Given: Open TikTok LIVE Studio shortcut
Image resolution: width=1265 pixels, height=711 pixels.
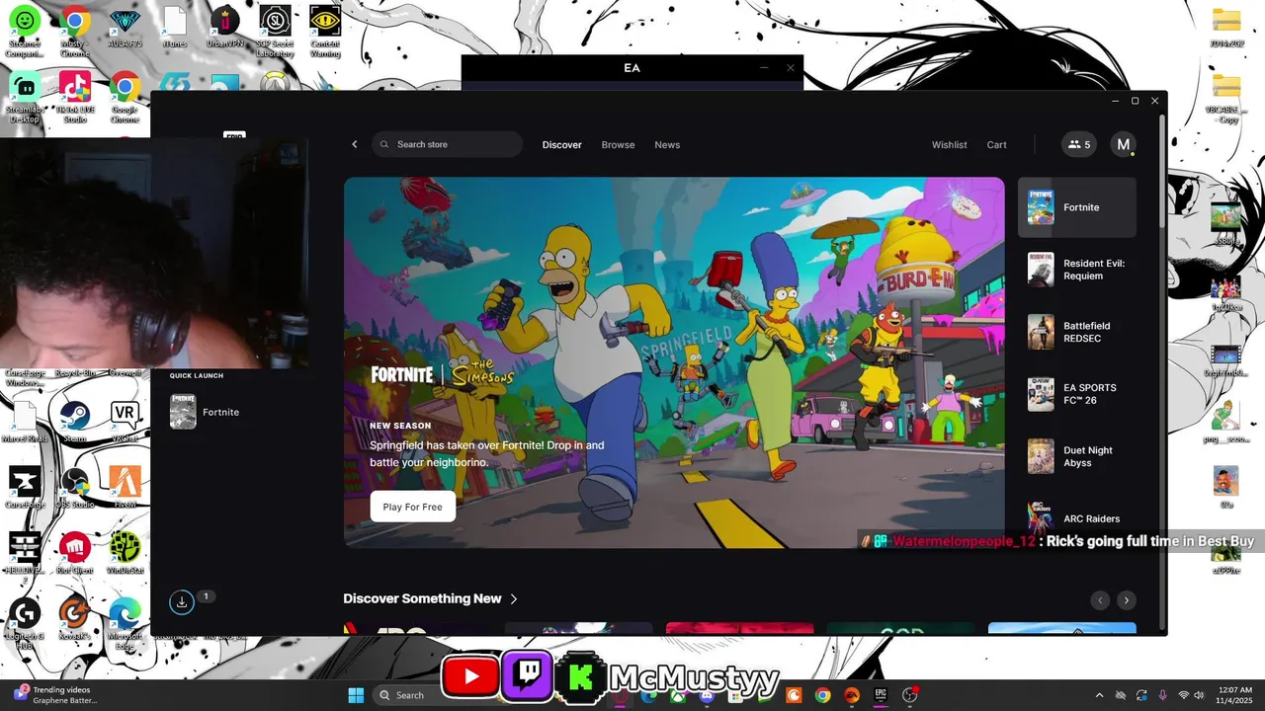Looking at the screenshot, I should [x=75, y=97].
